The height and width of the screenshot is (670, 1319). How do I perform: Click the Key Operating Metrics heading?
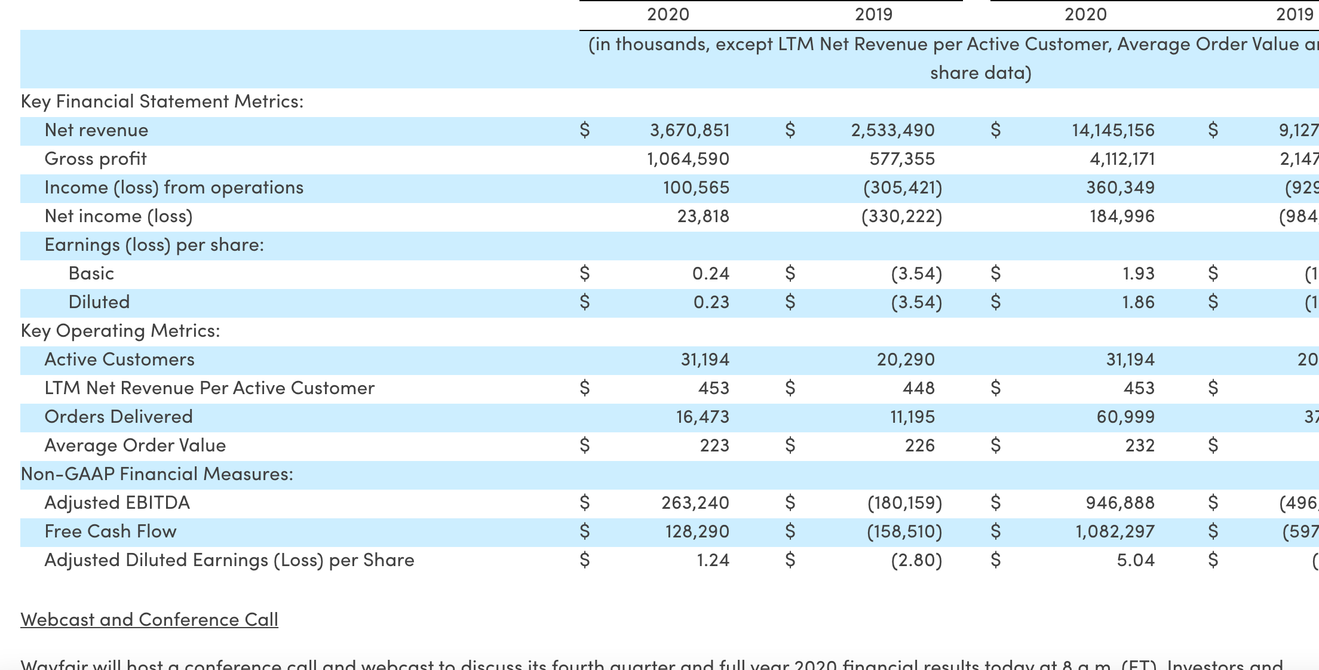coord(120,331)
